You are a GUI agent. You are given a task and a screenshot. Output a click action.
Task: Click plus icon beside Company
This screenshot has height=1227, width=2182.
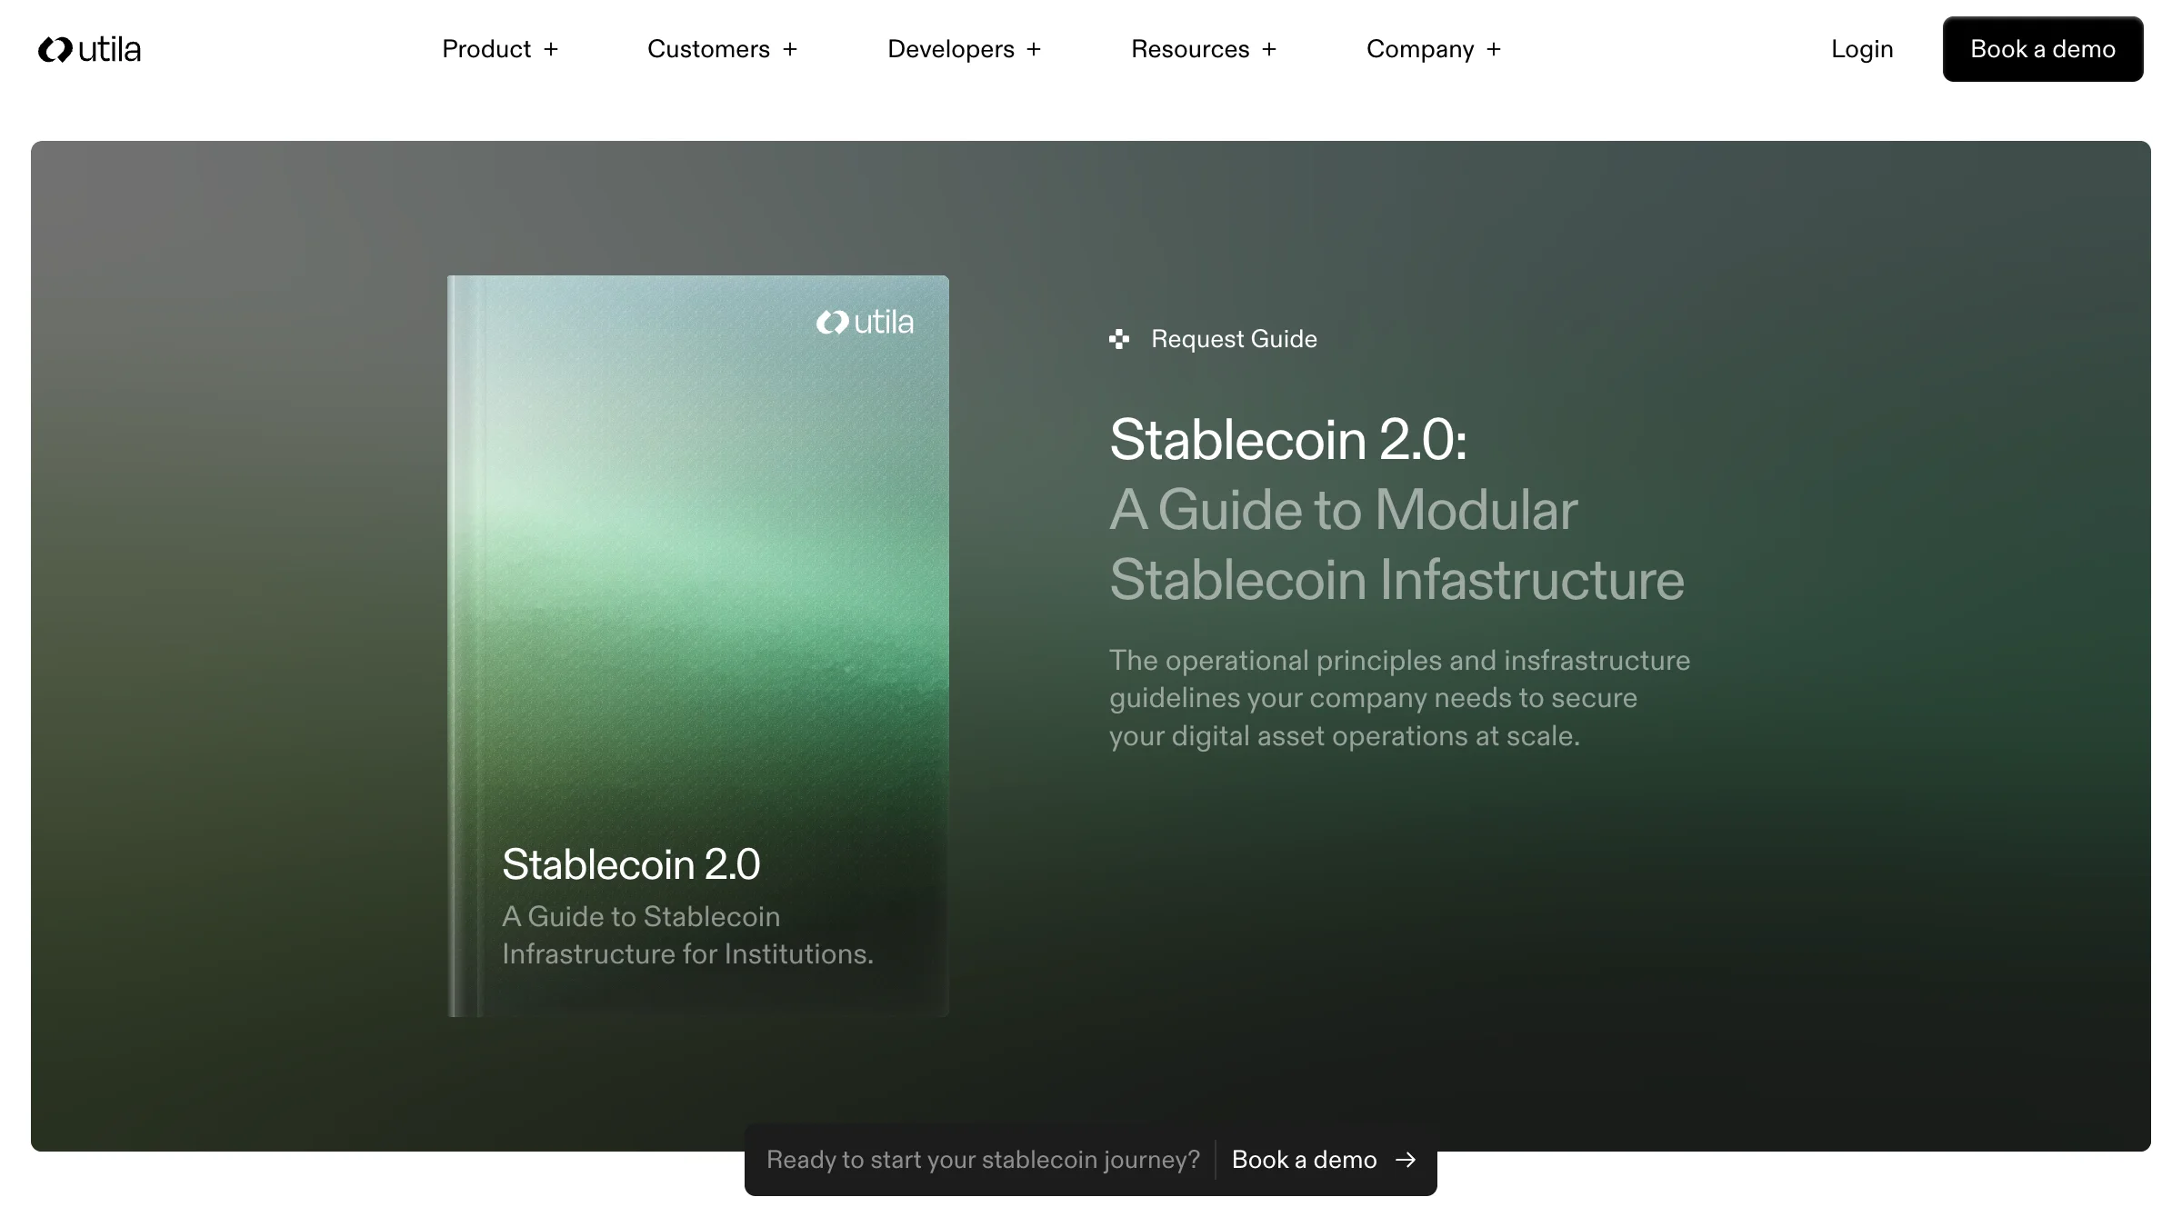1494,49
